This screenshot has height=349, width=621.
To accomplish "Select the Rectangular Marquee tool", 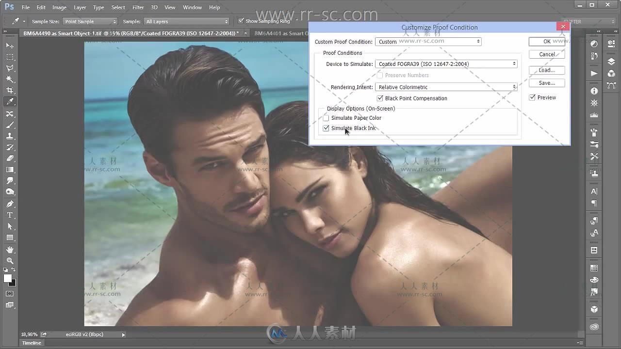I will pyautogui.click(x=10, y=57).
